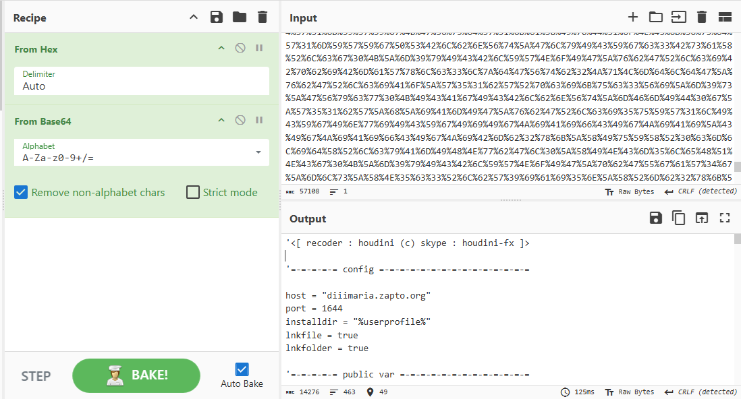741x399 pixels.
Task: Disable the From Hex operation
Action: click(x=240, y=48)
